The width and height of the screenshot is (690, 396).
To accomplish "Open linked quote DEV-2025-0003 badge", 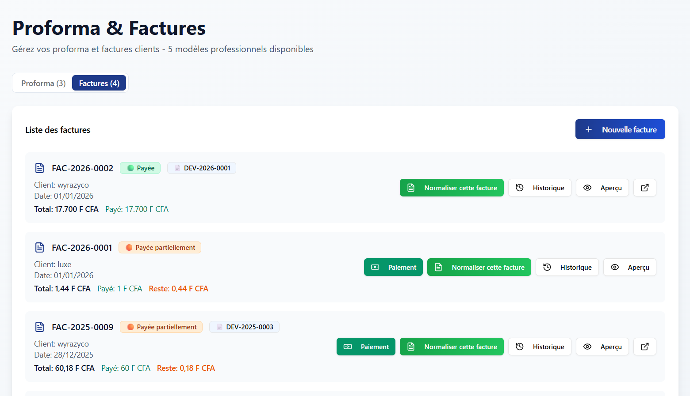I will click(244, 327).
